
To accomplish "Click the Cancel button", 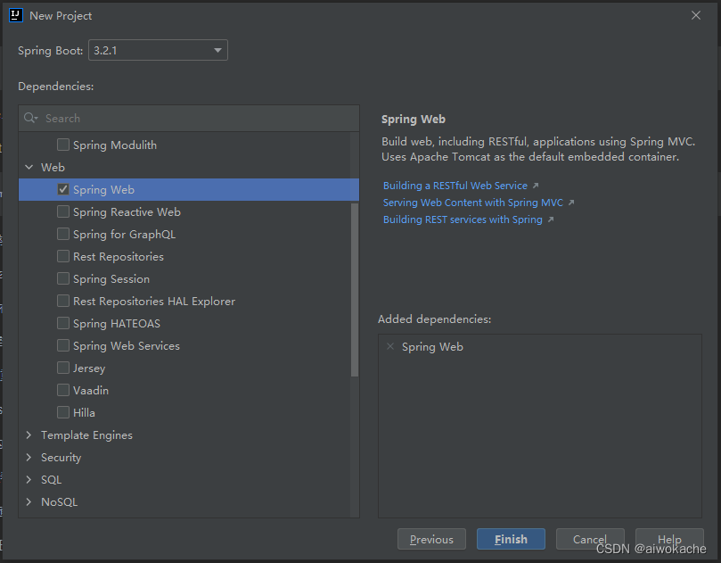I will point(590,539).
